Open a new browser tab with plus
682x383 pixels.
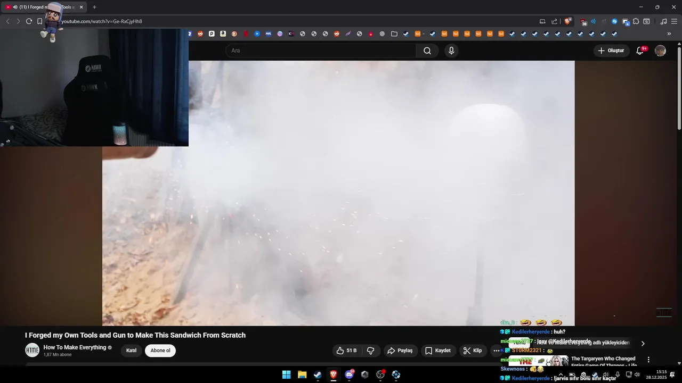(94, 7)
